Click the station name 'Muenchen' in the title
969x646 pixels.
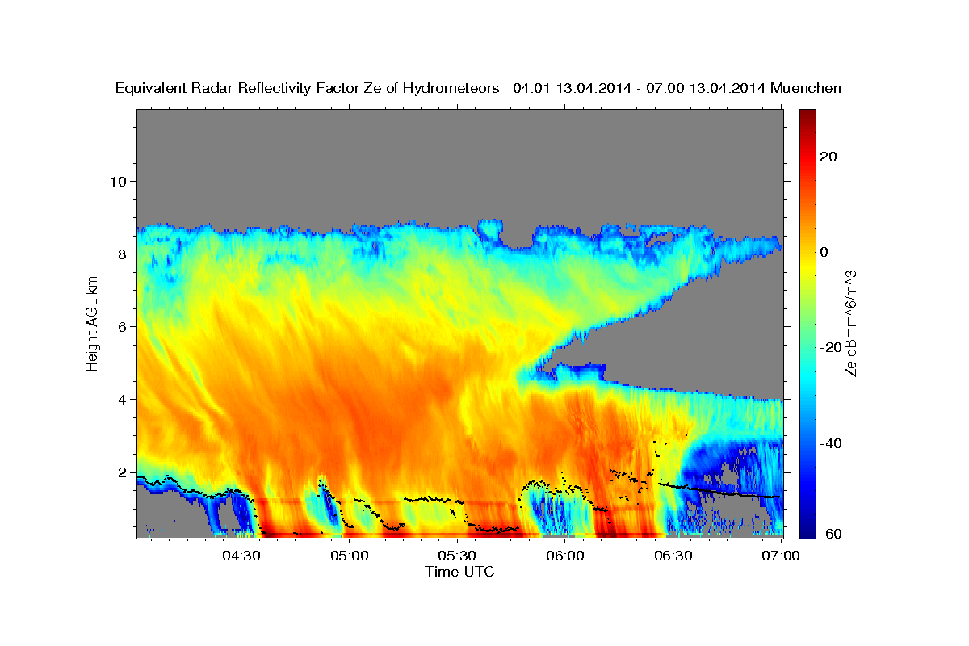point(807,89)
